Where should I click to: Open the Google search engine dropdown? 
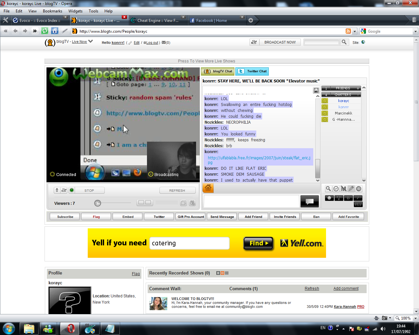point(415,31)
